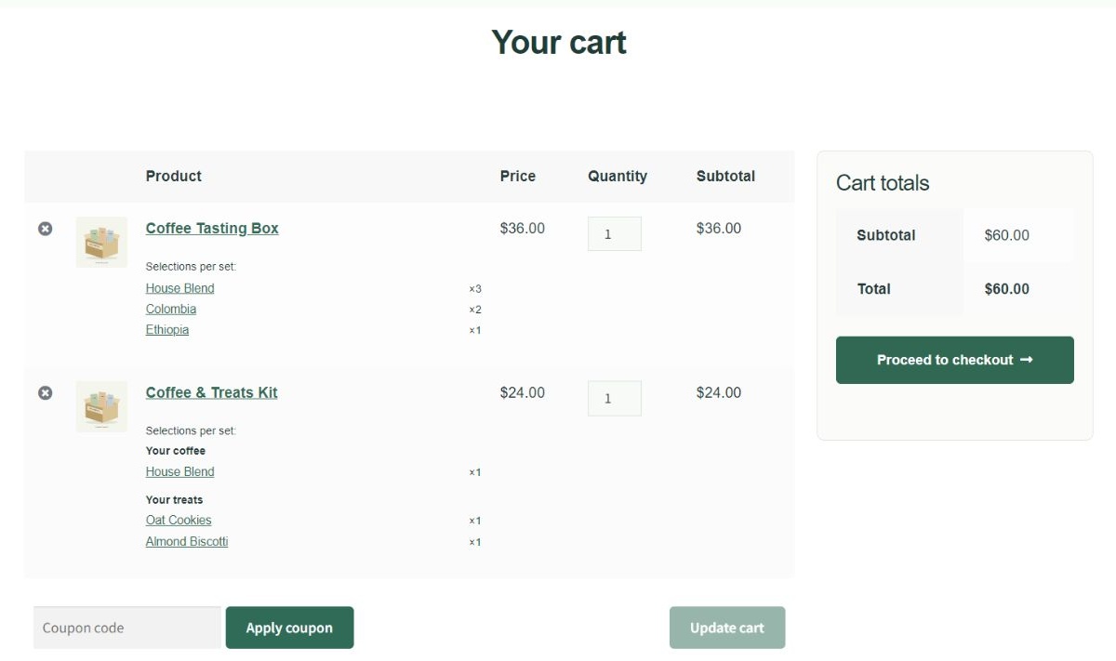Proceed to checkout

click(955, 360)
